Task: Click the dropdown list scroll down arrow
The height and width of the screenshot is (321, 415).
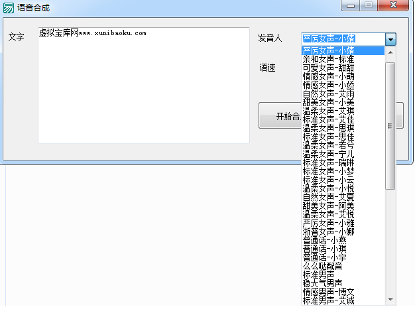Action: pos(390,300)
